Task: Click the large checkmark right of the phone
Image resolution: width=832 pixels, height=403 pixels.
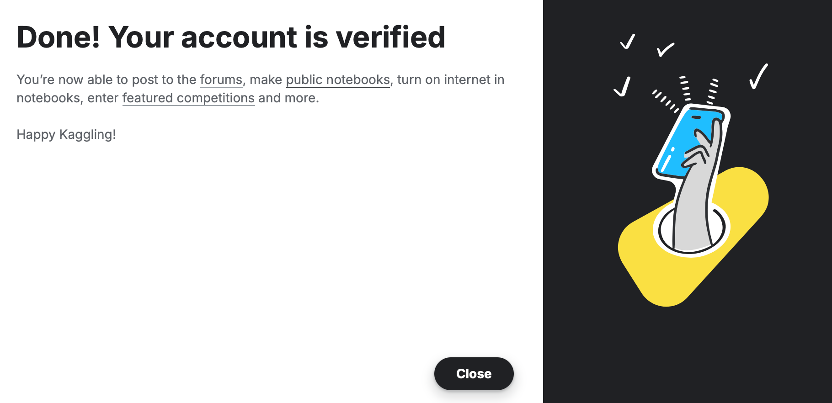Action: pyautogui.click(x=758, y=77)
